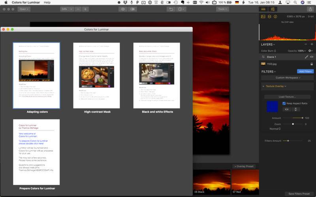Viewport: 316px width, 197px height.
Task: Open the Help menu
Action: tap(47, 2)
